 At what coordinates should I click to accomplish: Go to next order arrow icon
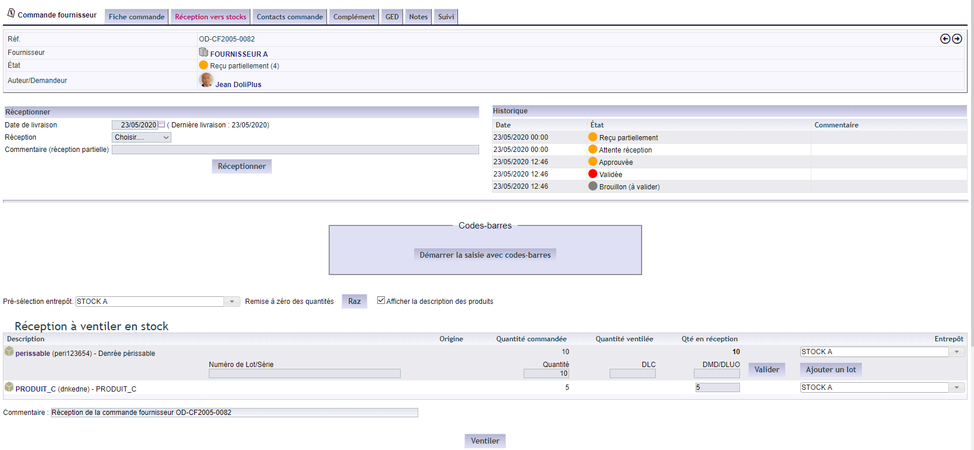click(957, 39)
